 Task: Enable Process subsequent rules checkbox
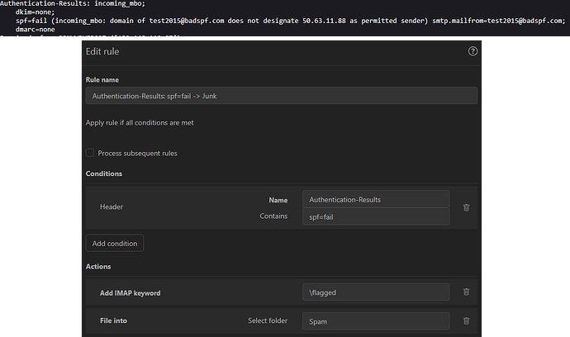coord(90,153)
